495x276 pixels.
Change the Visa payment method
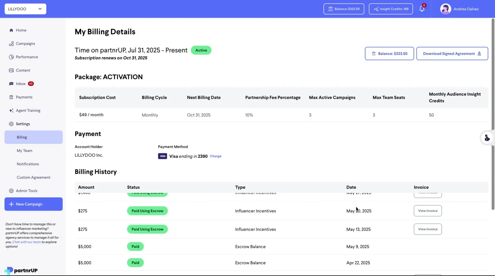pos(215,156)
